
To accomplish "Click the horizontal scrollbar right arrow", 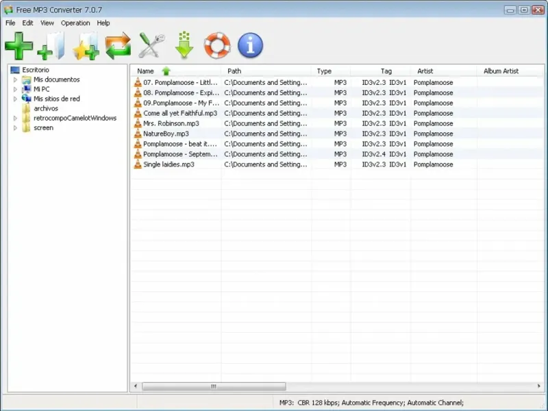I will [538, 386].
